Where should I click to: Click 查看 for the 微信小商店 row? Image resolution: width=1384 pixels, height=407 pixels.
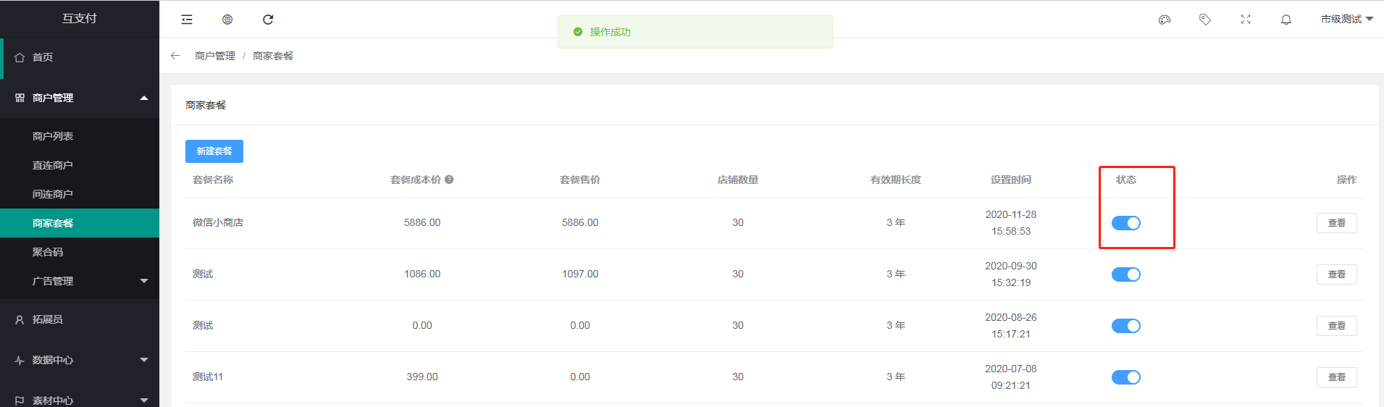1337,223
